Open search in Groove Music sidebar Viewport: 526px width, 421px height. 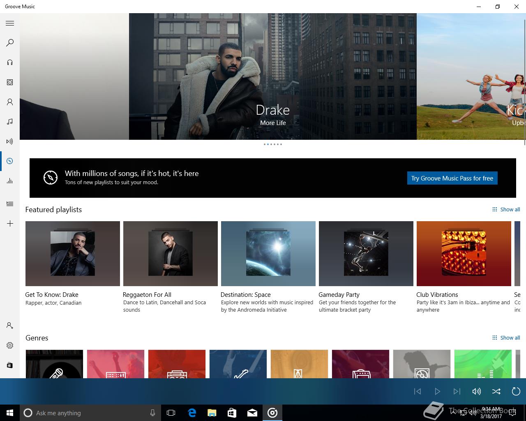(x=10, y=43)
